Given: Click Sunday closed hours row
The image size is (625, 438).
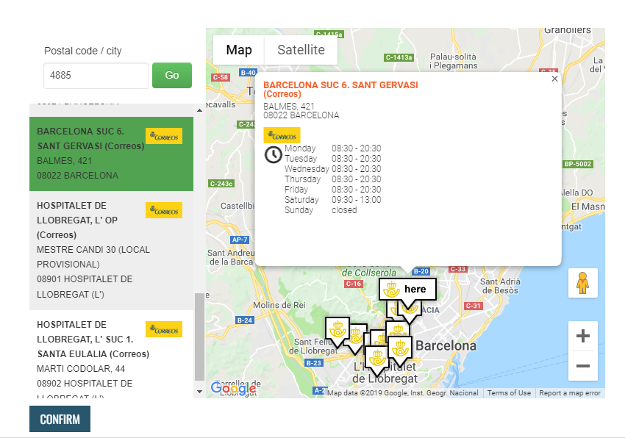Looking at the screenshot, I should click(321, 210).
